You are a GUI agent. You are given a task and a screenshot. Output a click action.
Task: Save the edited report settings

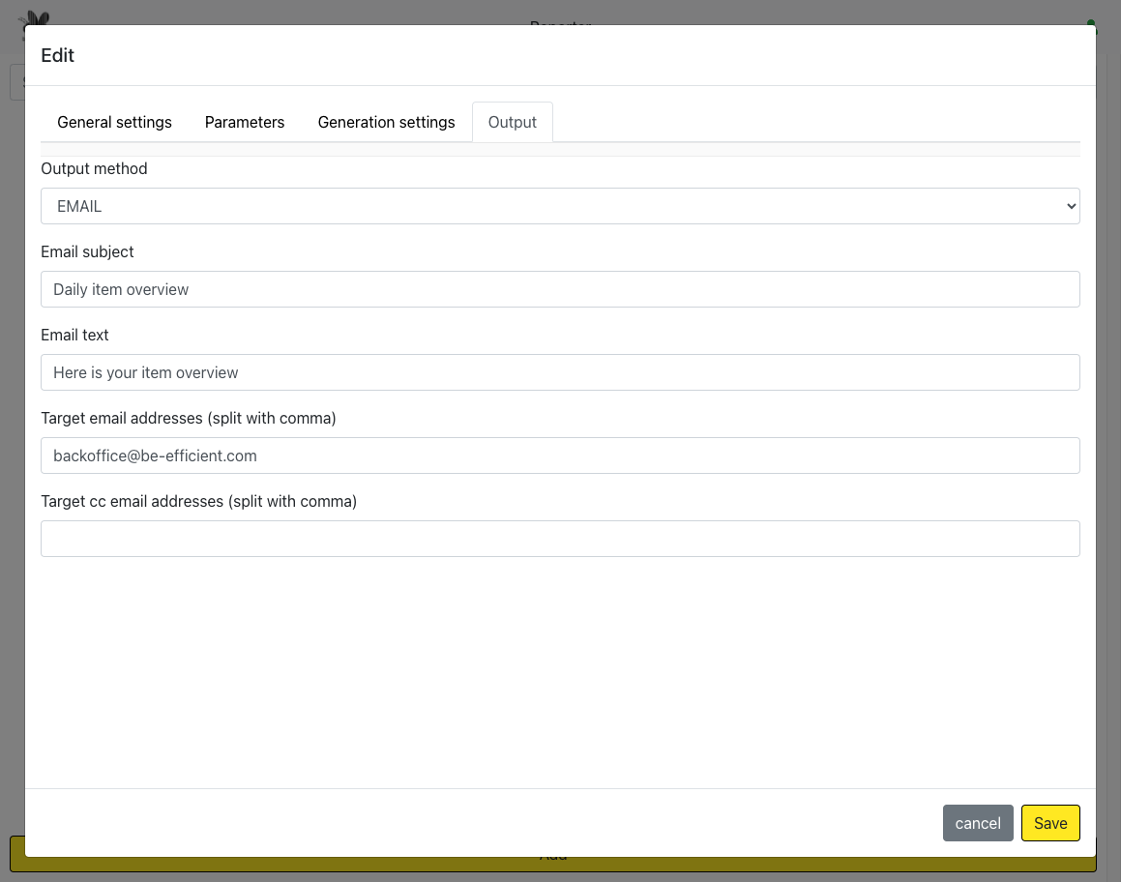point(1049,823)
